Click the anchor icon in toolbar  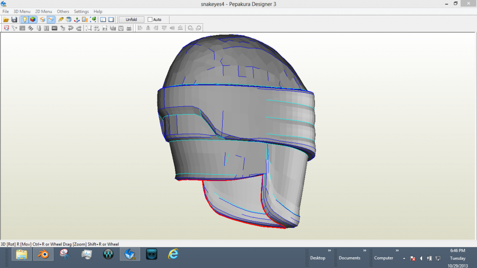coord(77,20)
